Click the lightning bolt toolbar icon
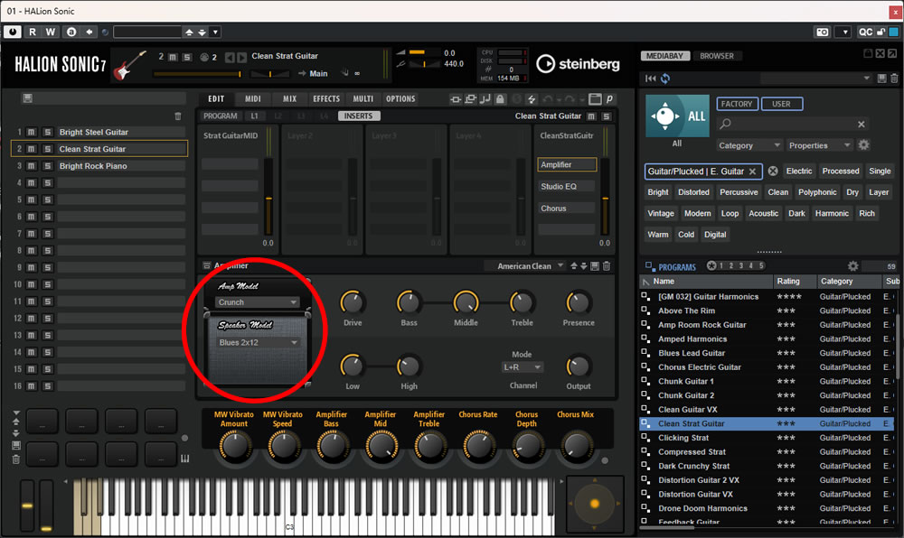The width and height of the screenshot is (904, 538). point(532,99)
